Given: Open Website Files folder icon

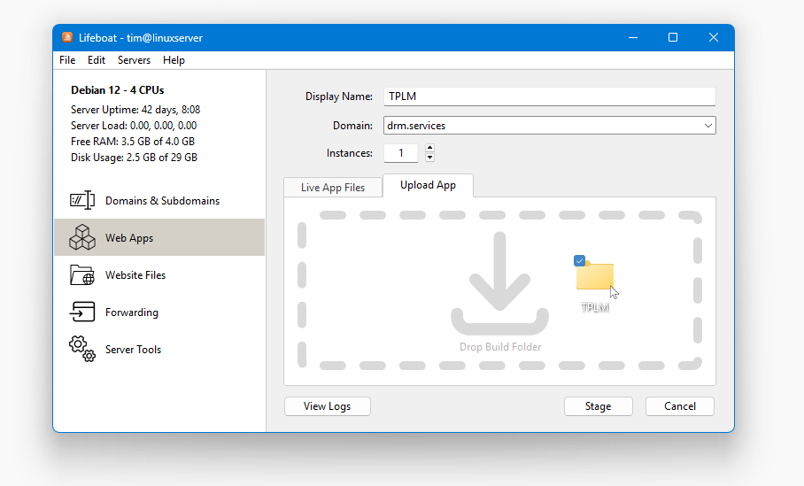Looking at the screenshot, I should tap(81, 275).
